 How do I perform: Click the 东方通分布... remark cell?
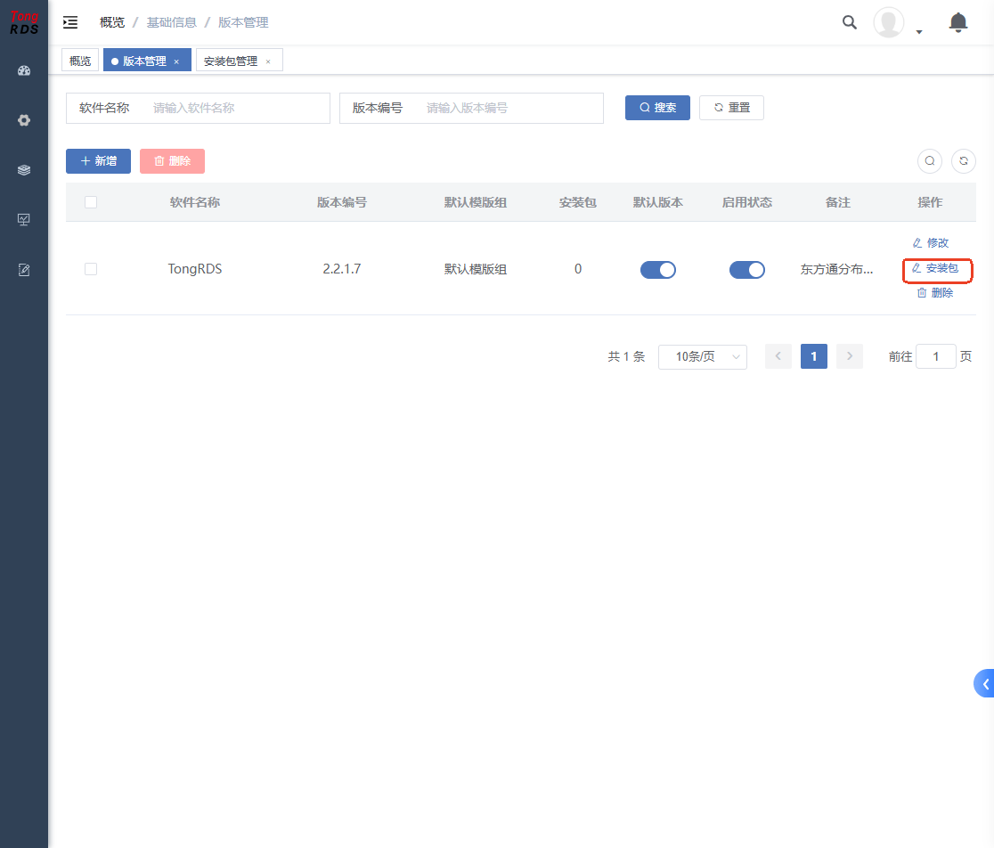coord(836,269)
